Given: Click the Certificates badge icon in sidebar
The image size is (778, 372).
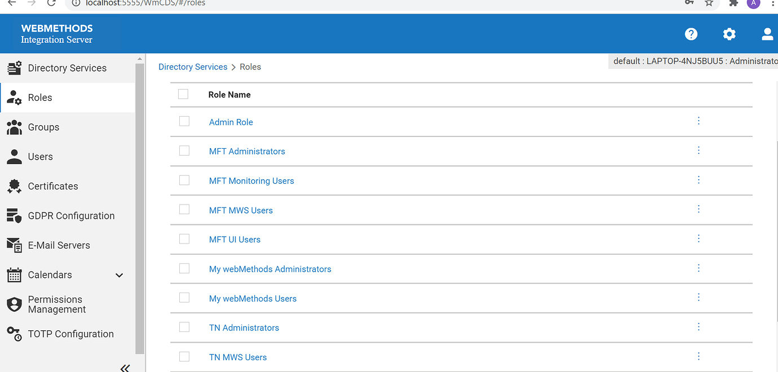Looking at the screenshot, I should coord(14,186).
